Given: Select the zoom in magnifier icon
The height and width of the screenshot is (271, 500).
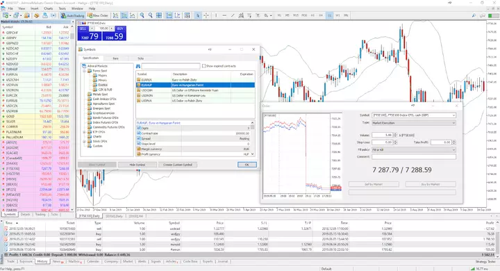Looking at the screenshot, I should tap(142, 15).
